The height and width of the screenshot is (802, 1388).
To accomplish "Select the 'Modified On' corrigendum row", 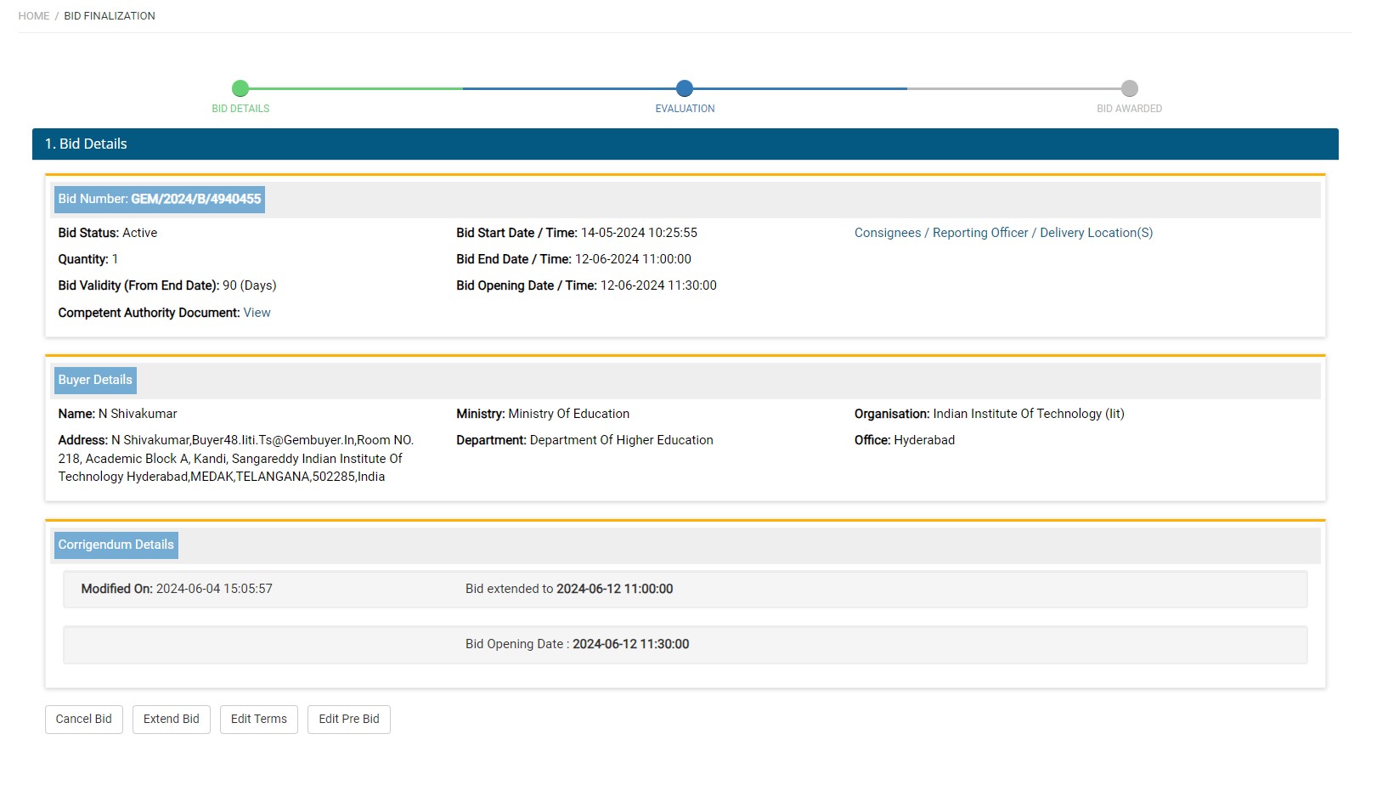I will click(x=685, y=590).
